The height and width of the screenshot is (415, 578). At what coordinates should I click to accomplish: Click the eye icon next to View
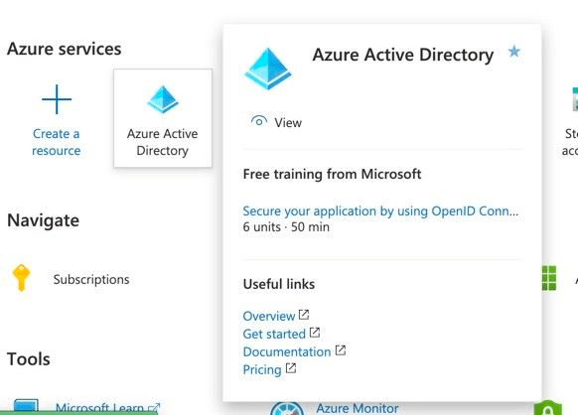pos(259,121)
